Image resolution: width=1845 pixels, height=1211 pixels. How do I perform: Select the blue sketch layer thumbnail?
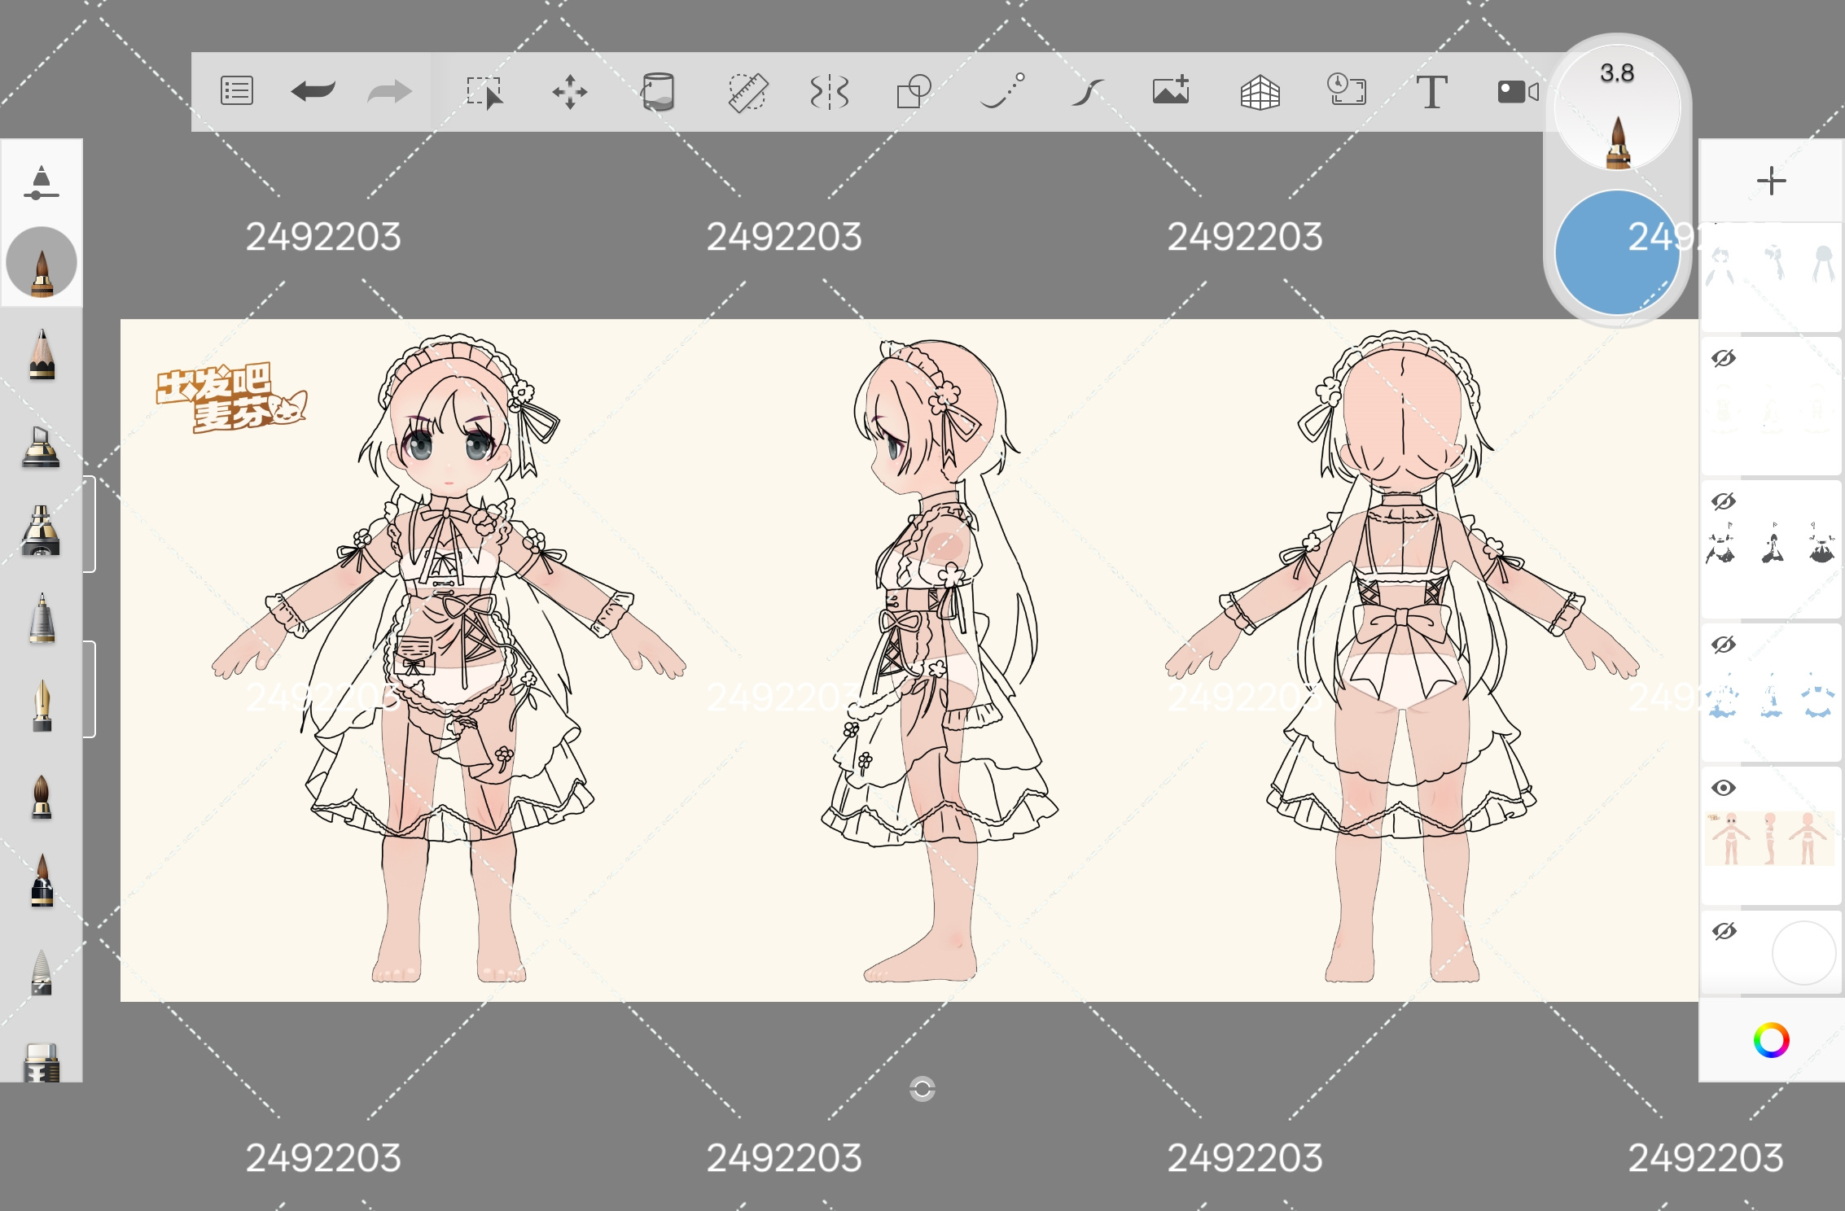[1771, 694]
